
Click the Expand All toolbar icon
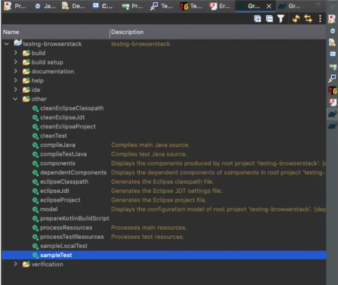tap(258, 19)
